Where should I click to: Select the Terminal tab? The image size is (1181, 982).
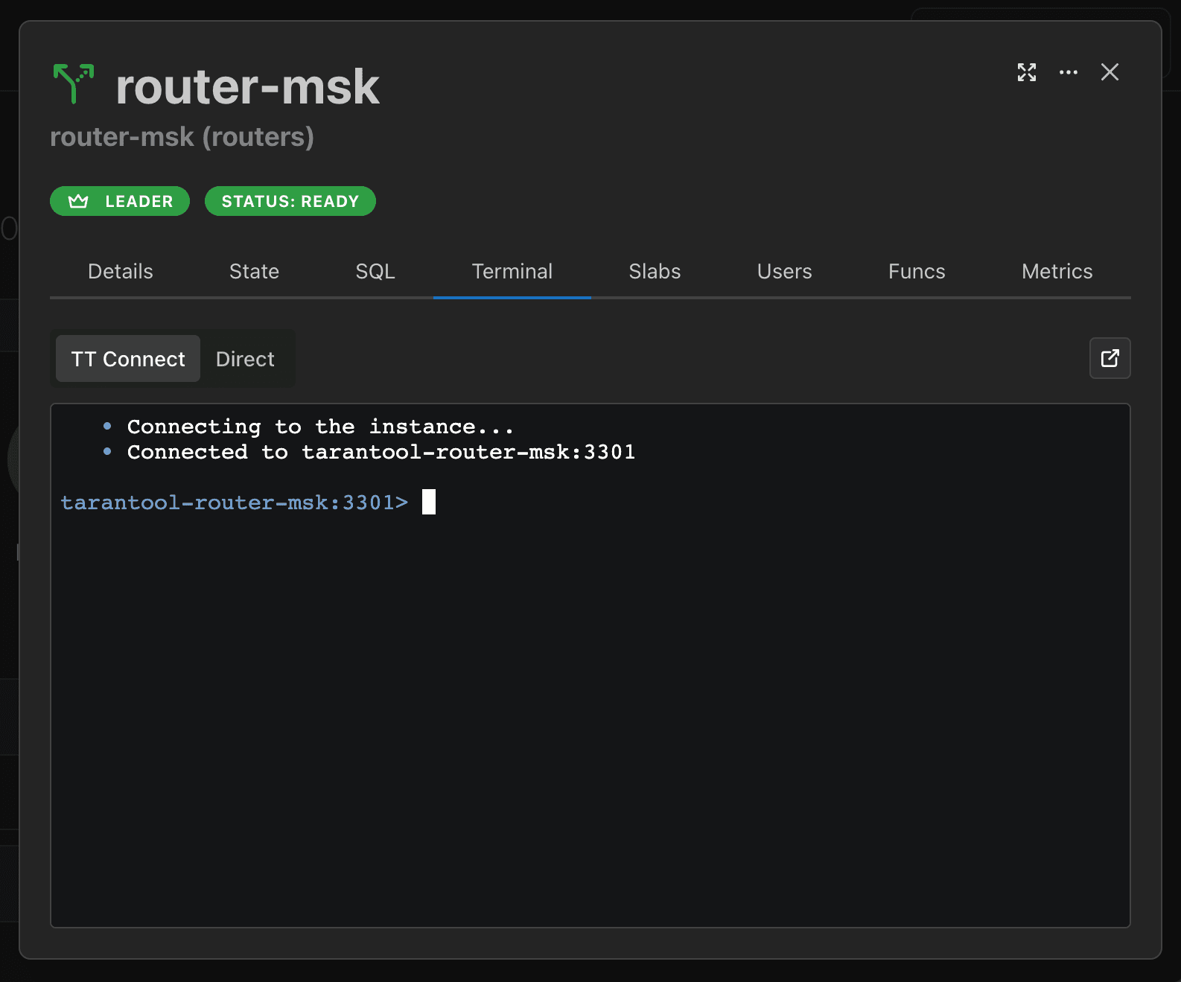coord(512,271)
